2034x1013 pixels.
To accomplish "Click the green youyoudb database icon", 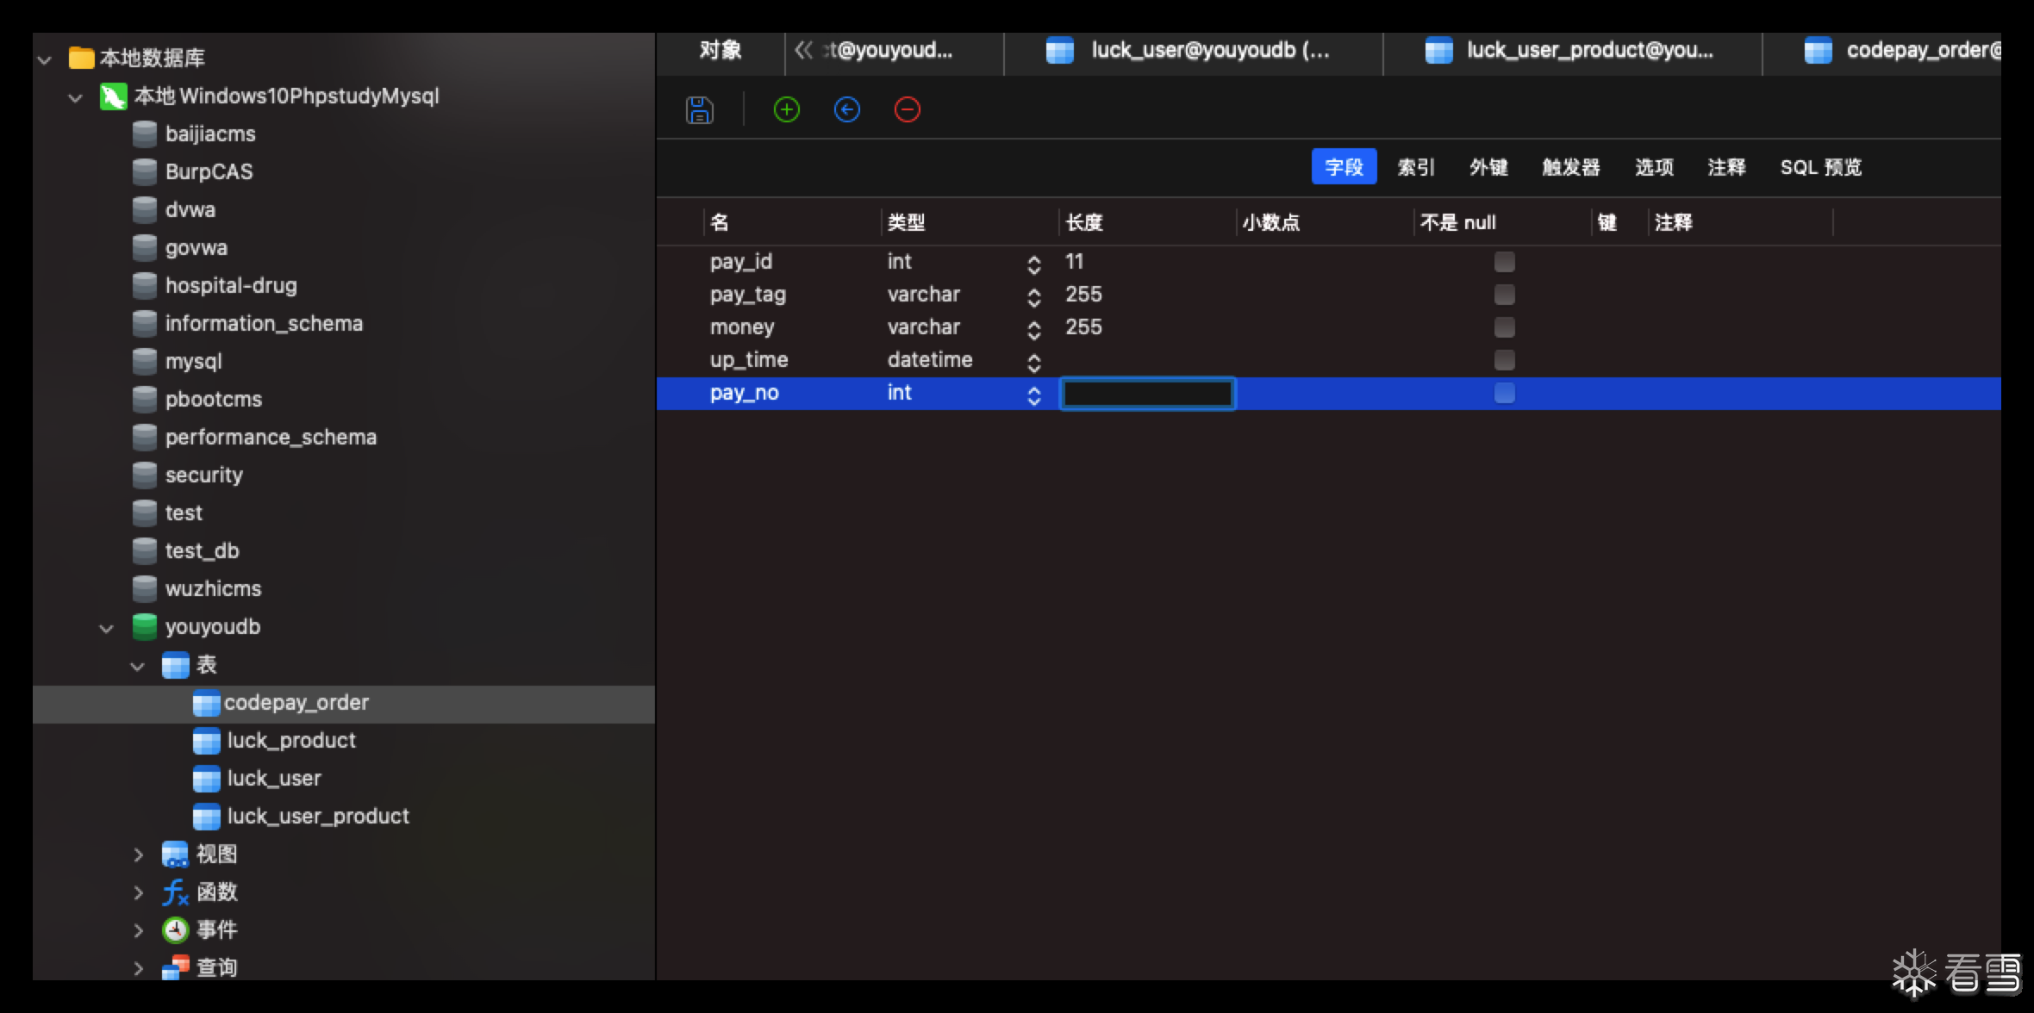I will pyautogui.click(x=144, y=627).
